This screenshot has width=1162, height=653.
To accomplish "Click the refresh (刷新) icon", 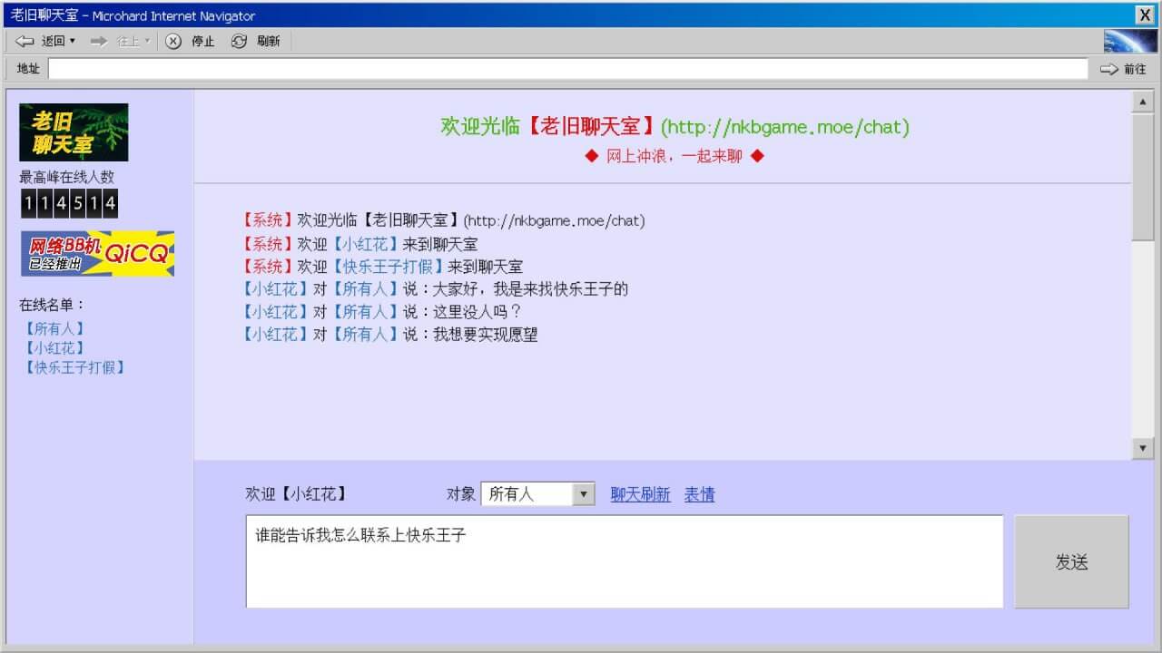I will [239, 41].
